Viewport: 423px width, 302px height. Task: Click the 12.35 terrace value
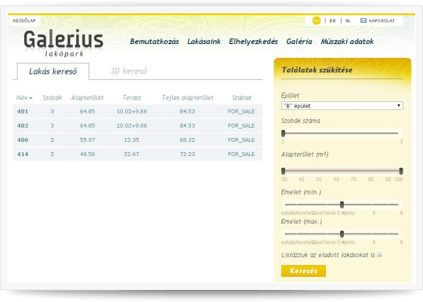coord(132,140)
